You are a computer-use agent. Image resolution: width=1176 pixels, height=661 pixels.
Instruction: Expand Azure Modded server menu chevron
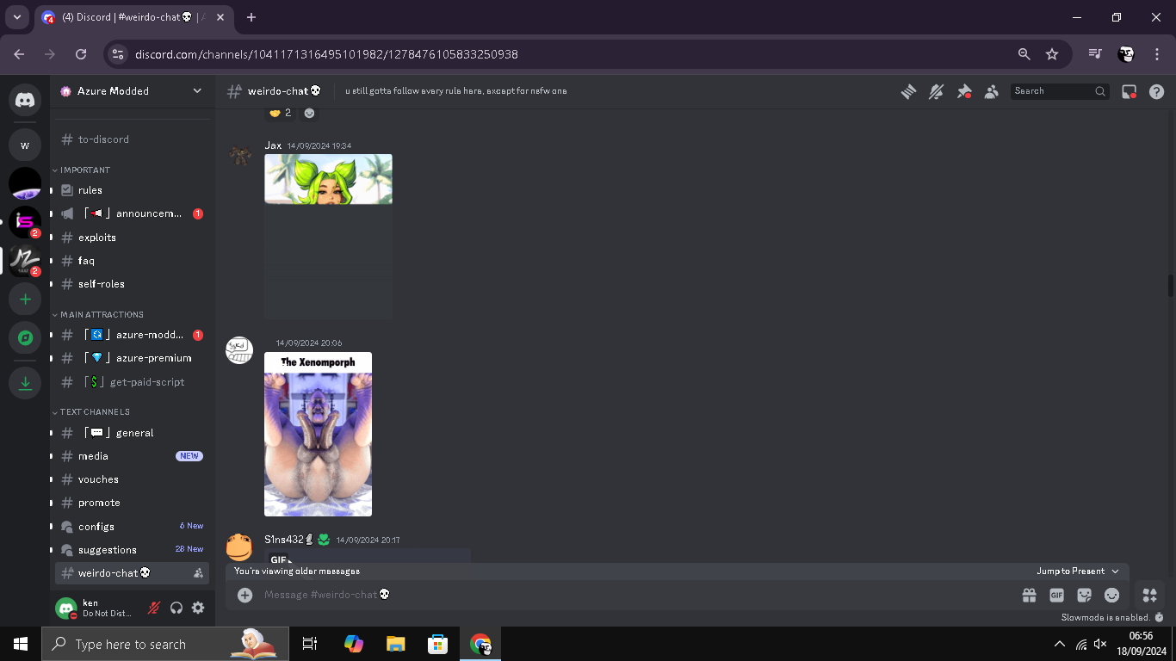197,90
